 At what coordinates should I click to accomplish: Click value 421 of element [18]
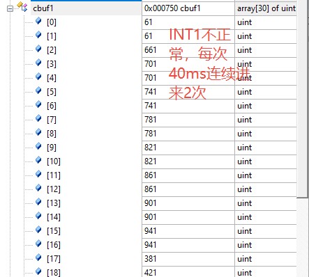[x=150, y=273]
